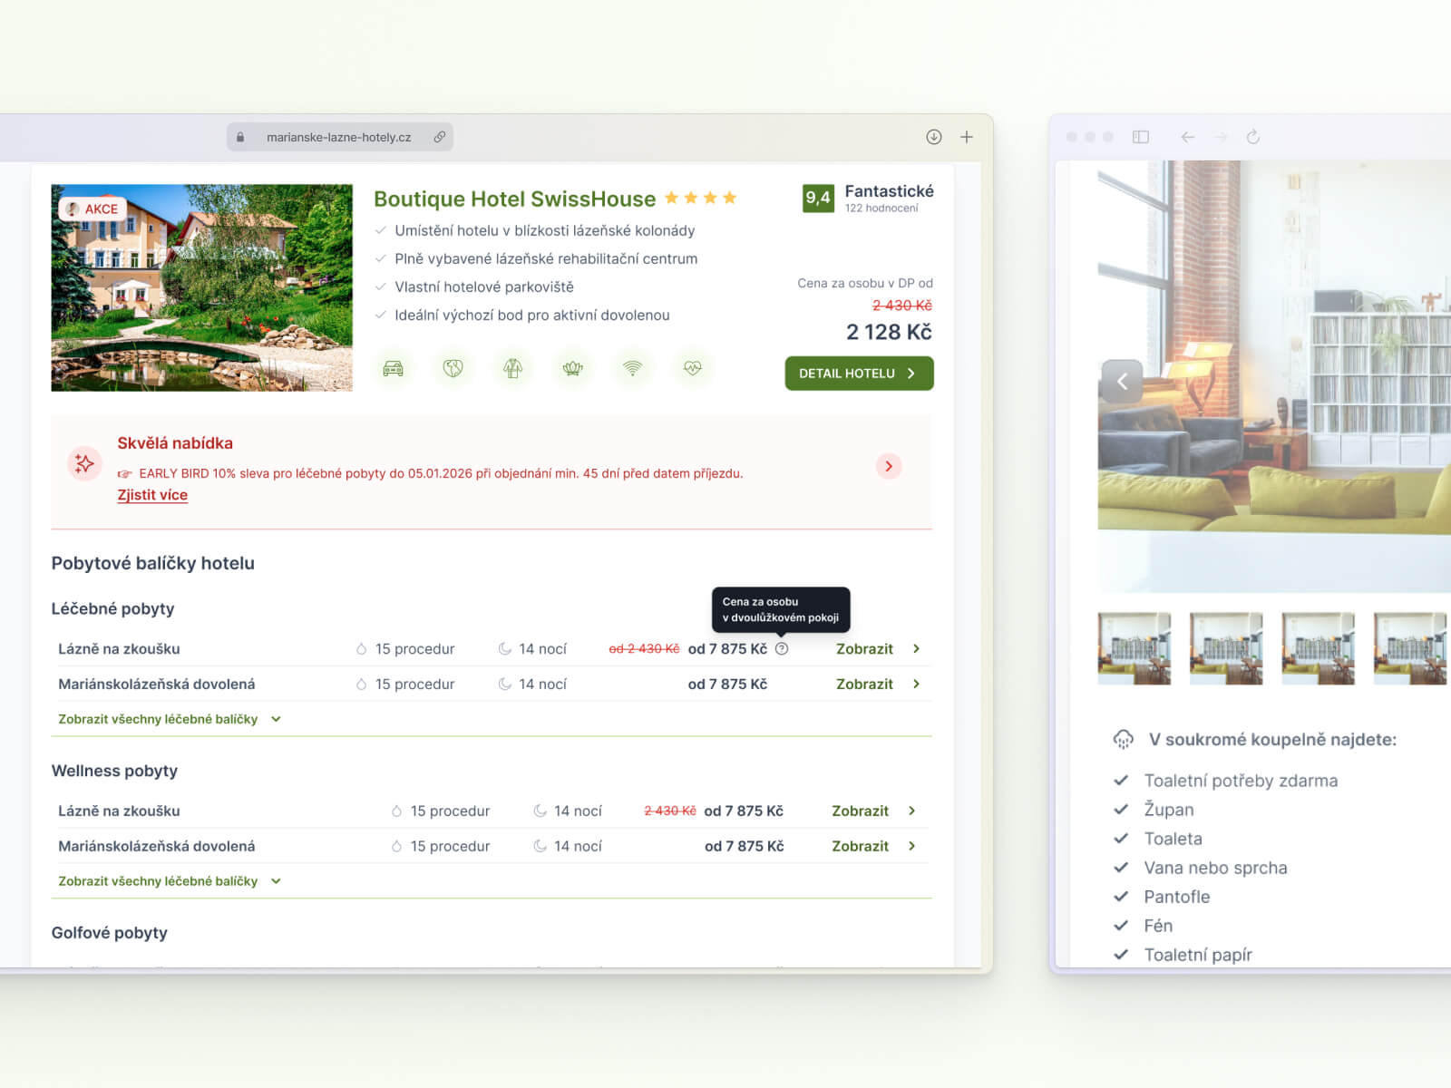Image resolution: width=1451 pixels, height=1088 pixels.
Task: Click the parking car amenity icon
Action: (x=393, y=368)
